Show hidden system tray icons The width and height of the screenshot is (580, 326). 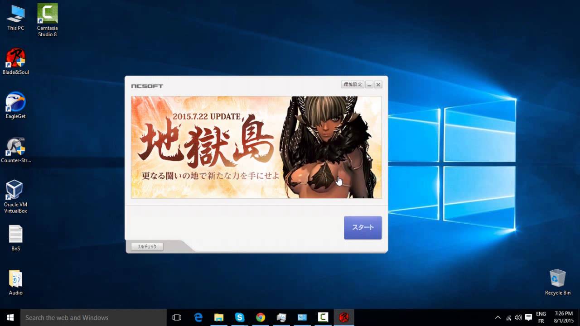pyautogui.click(x=498, y=317)
